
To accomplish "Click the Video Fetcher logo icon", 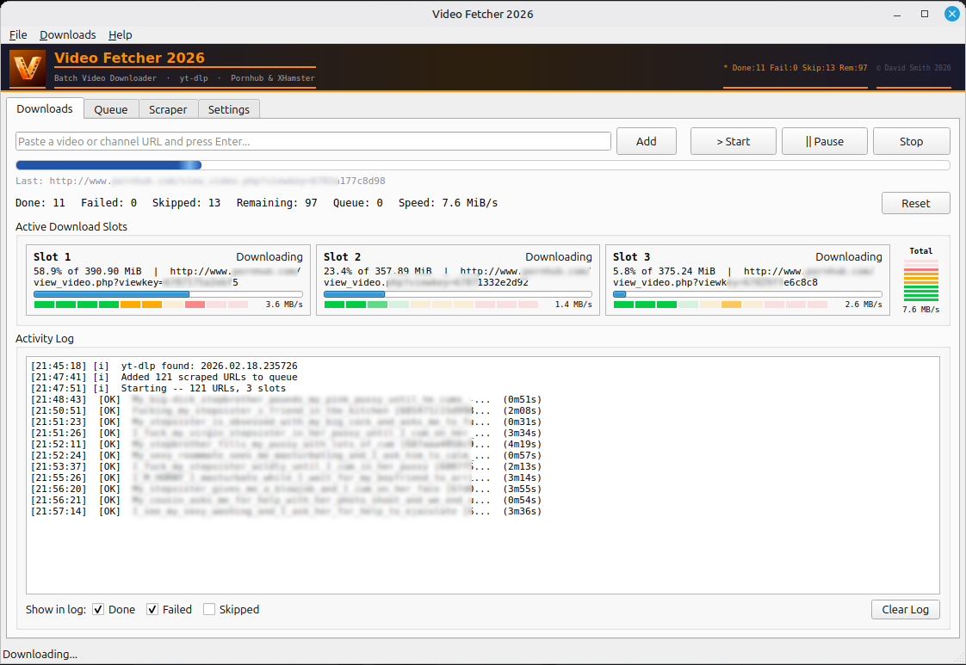I will (x=27, y=66).
